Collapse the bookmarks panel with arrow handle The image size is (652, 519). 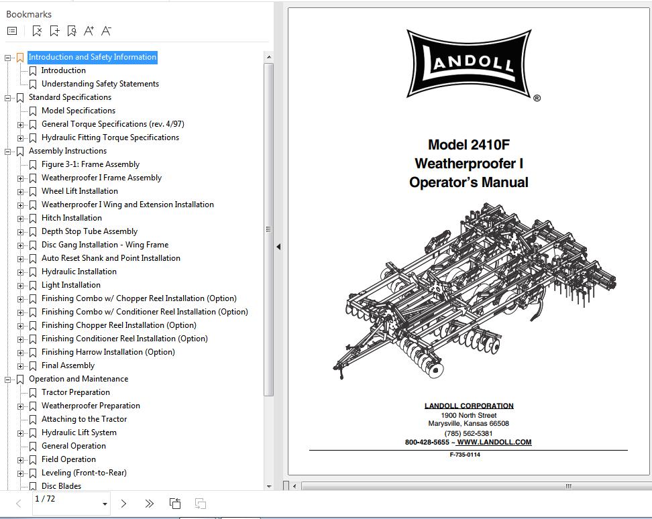(x=278, y=247)
